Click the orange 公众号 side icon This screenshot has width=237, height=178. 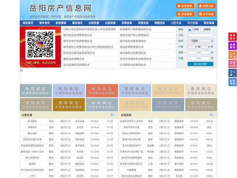pyautogui.click(x=232, y=55)
